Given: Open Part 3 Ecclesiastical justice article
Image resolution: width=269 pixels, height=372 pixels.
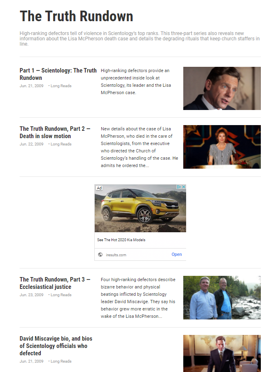Looking at the screenshot, I should (x=55, y=283).
